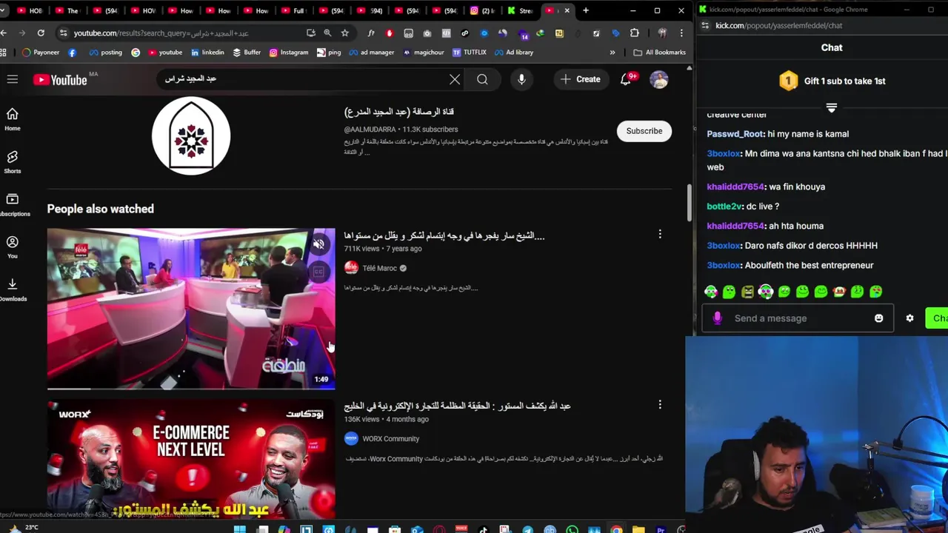Open WhatsApp from the taskbar
The image size is (948, 533).
pyautogui.click(x=572, y=529)
